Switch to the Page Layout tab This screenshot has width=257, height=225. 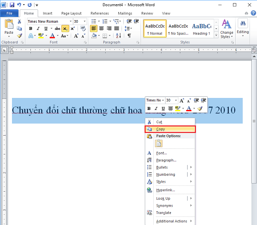tap(71, 13)
